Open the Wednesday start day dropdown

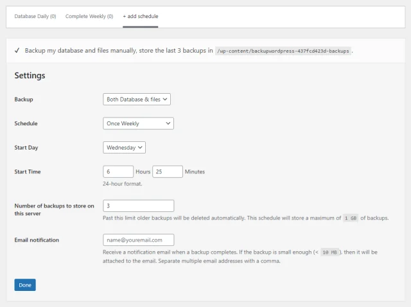coord(125,147)
